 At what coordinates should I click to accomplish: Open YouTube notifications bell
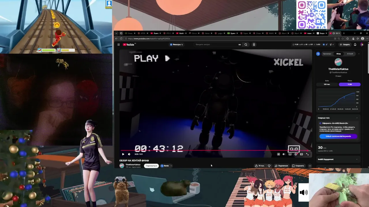point(355,45)
